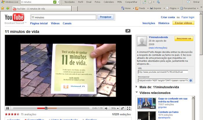Go to Página inicial link
The image size is (203, 120).
click(39, 23)
